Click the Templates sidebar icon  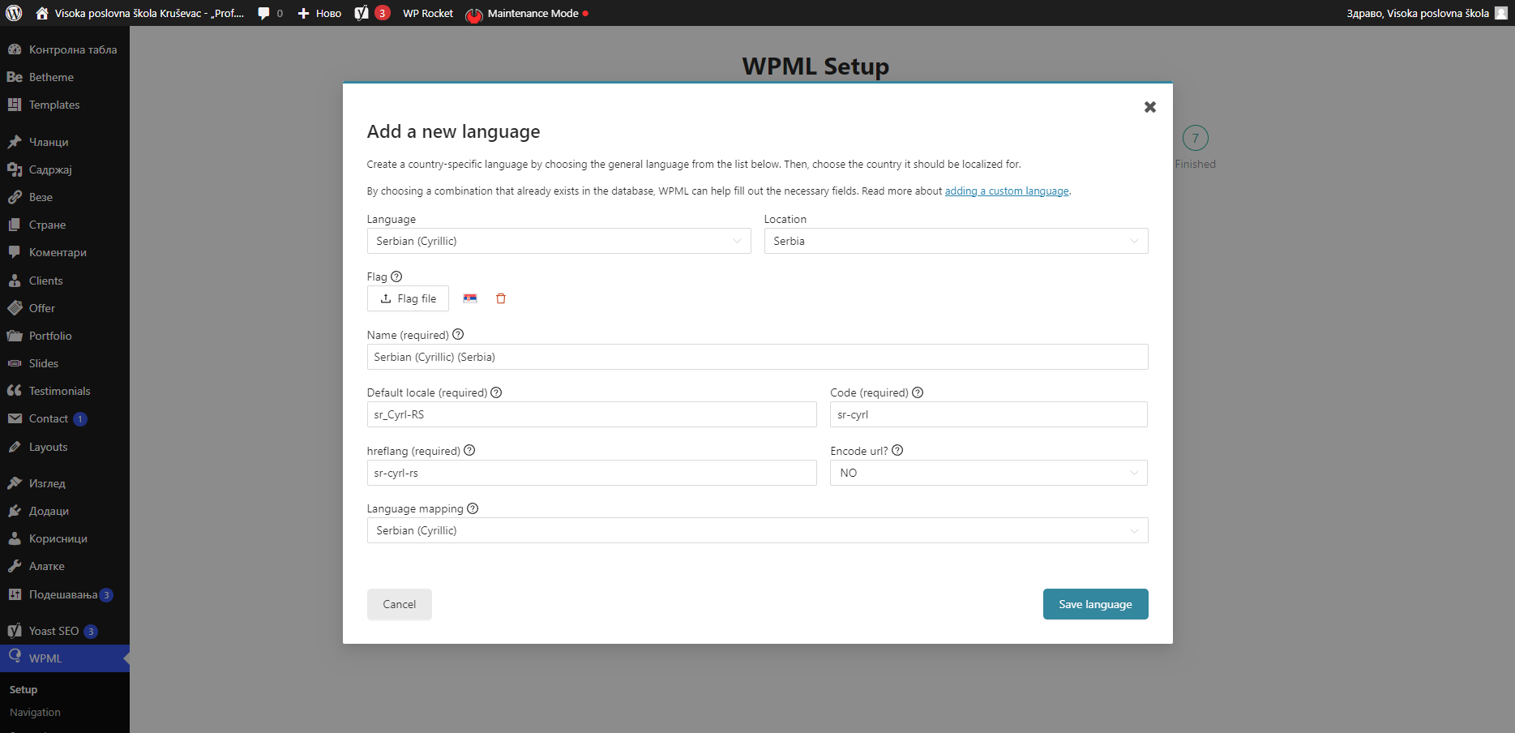(15, 105)
